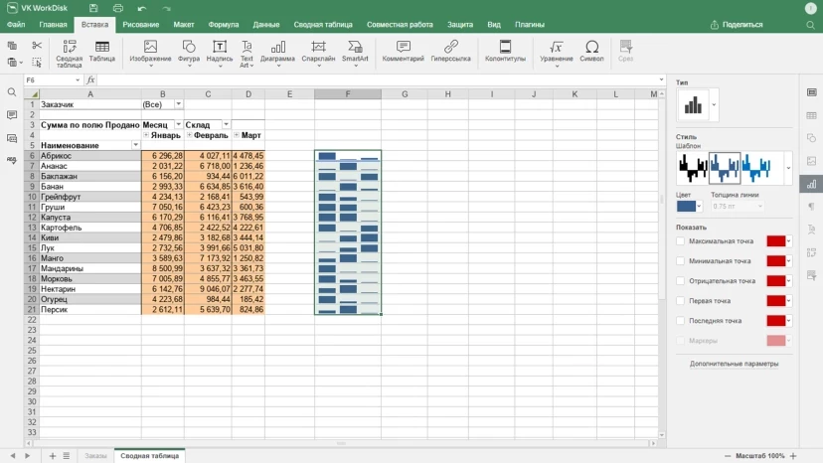
Task: Enable the Максимальная точка checkbox
Action: [x=681, y=241]
